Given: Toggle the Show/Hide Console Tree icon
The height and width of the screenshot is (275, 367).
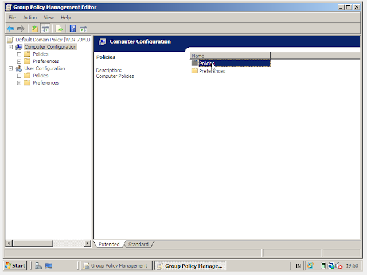Looking at the screenshot, I should click(x=45, y=29).
